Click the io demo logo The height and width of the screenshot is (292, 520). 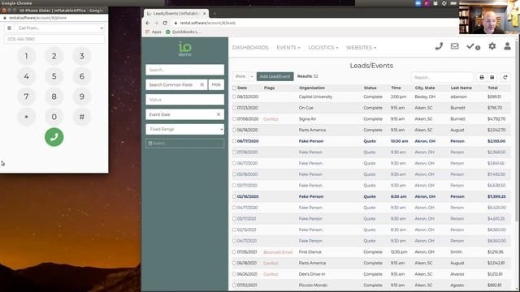[x=184, y=49]
